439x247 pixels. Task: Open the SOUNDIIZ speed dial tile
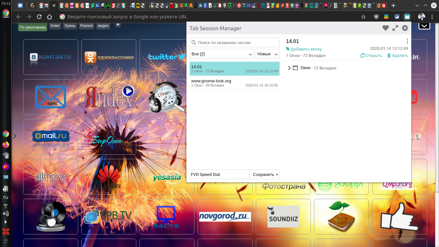(x=283, y=216)
